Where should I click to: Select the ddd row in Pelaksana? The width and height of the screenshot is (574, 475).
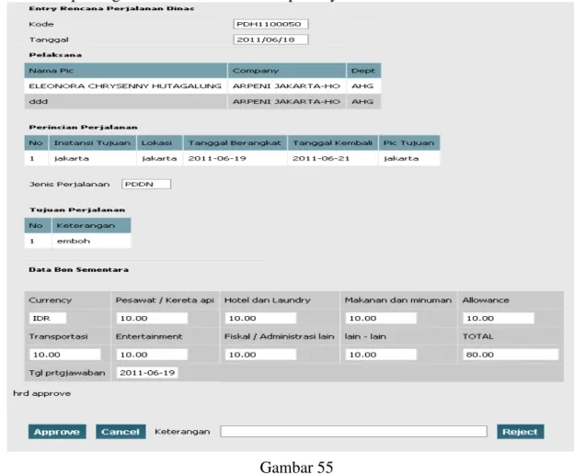click(x=202, y=101)
